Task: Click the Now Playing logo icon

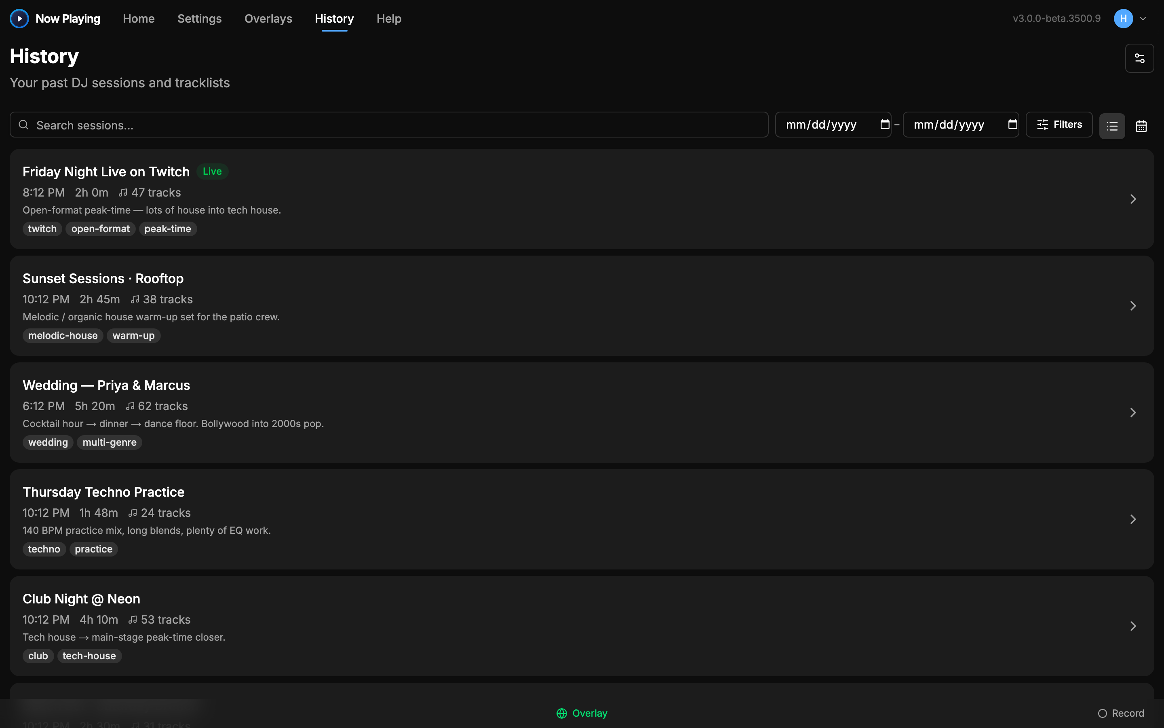Action: coord(19,19)
